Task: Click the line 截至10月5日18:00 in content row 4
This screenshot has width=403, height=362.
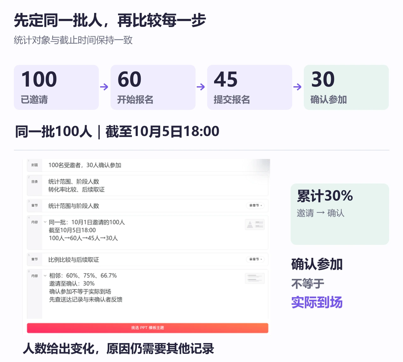Action: coord(72,230)
